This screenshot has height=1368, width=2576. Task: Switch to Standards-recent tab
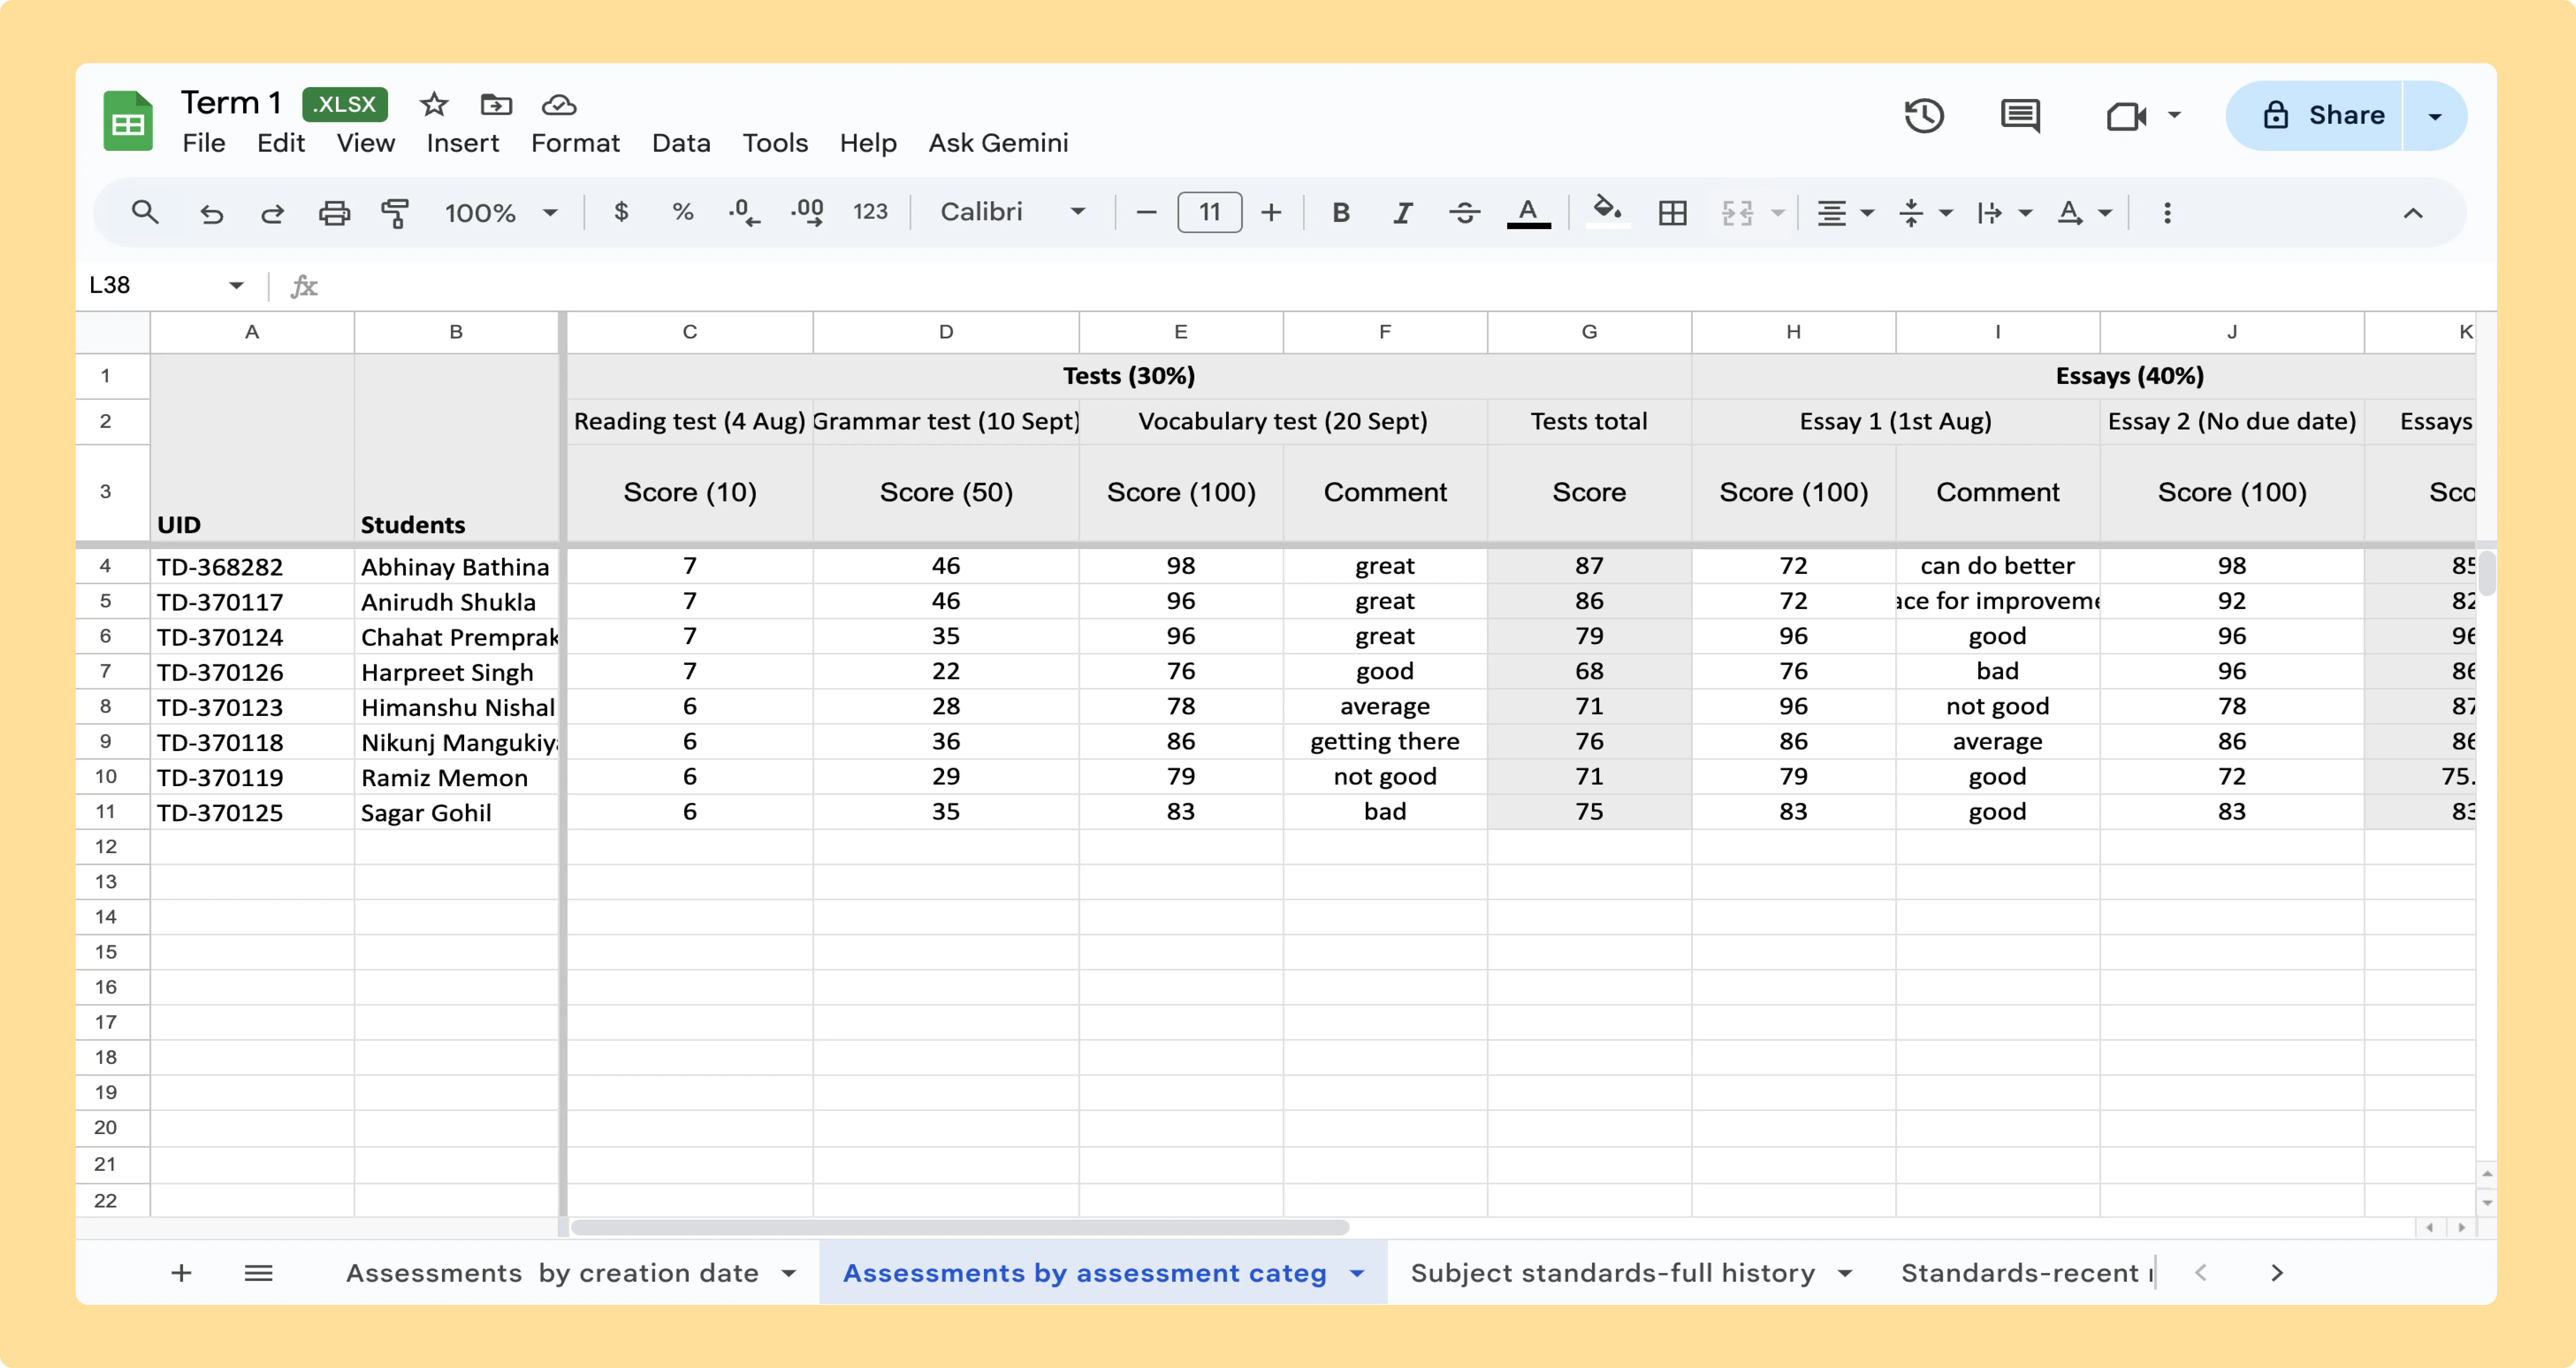point(2027,1273)
